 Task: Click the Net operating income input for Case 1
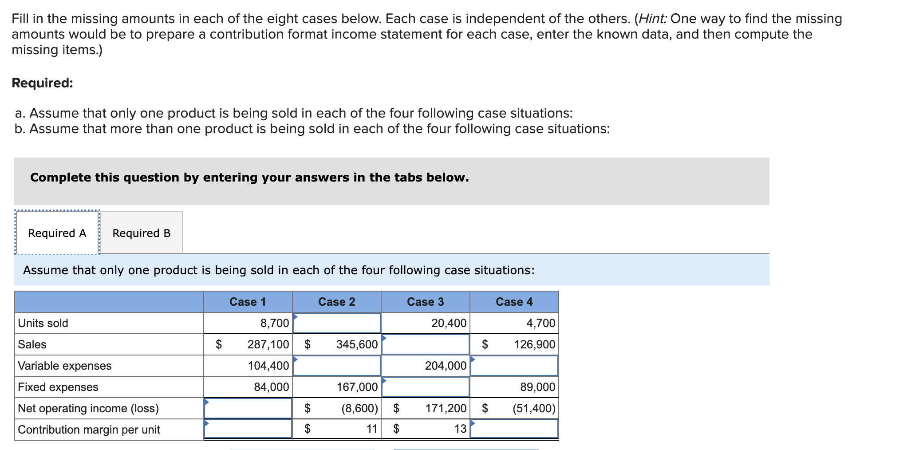point(247,408)
